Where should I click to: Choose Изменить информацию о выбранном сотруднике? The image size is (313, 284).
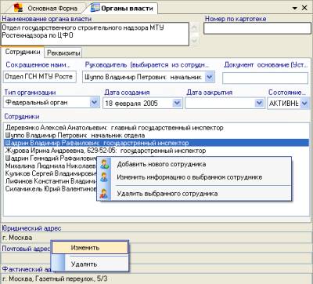coord(194,177)
